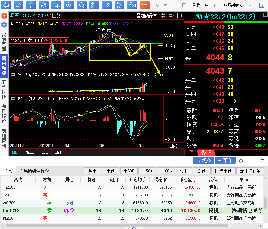The image size is (268, 229).
Task: Go to the home page icon
Action: [x=31, y=5]
